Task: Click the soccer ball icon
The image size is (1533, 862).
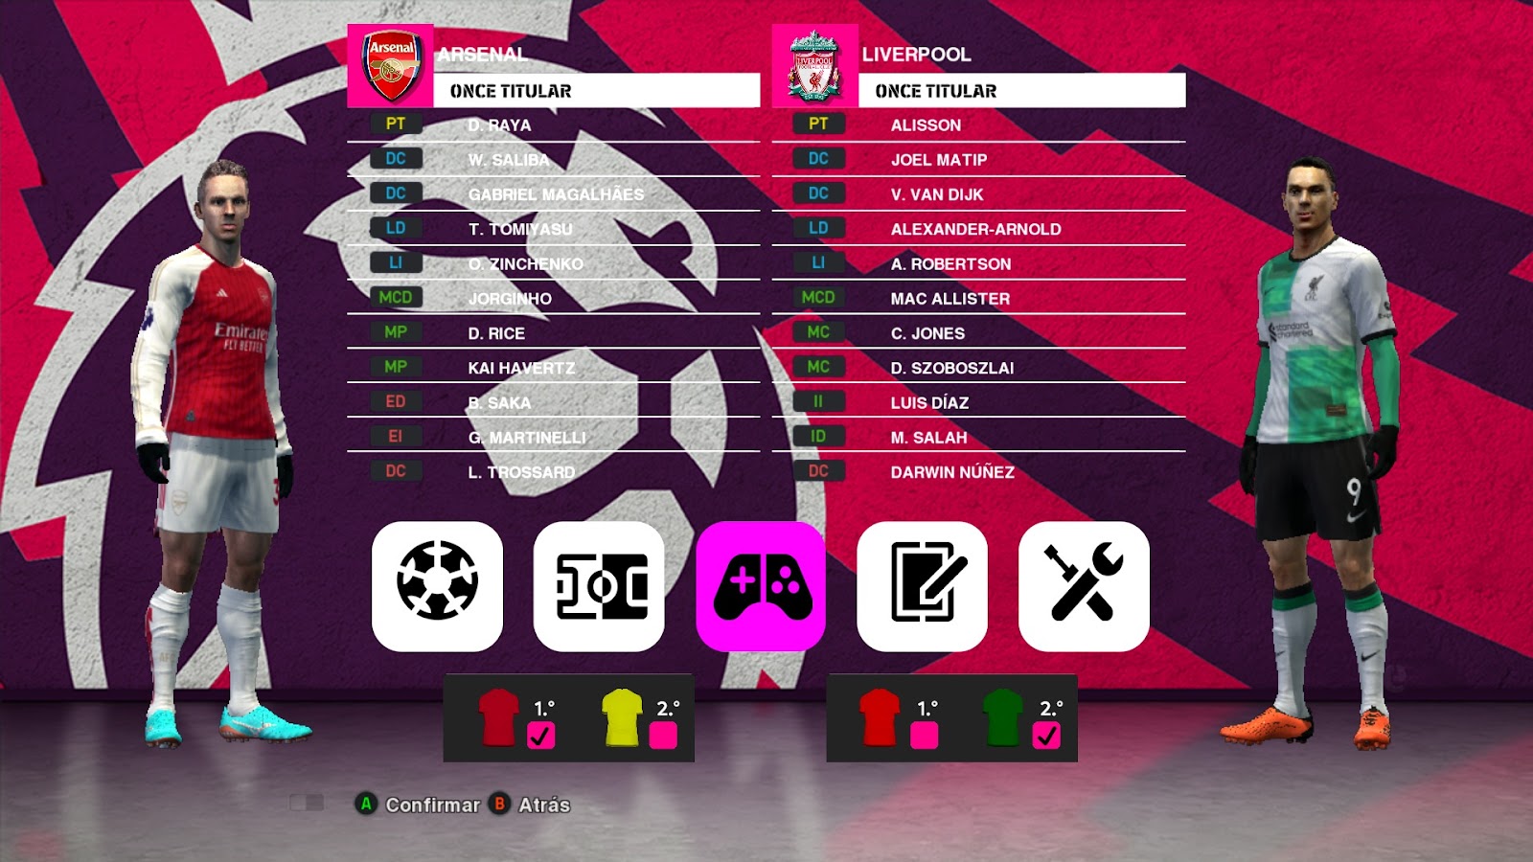Action: pos(437,586)
